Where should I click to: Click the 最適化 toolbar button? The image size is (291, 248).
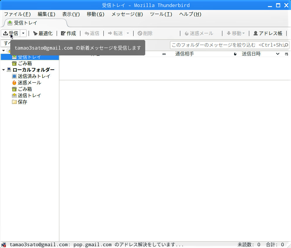[x=43, y=33]
